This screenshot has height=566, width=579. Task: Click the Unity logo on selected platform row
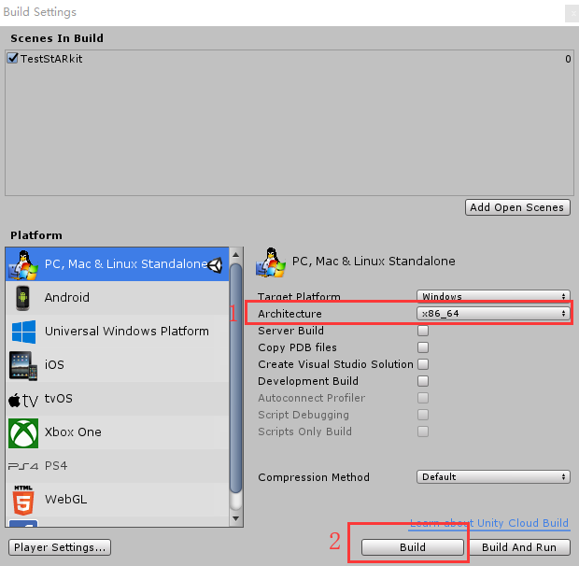coord(215,265)
